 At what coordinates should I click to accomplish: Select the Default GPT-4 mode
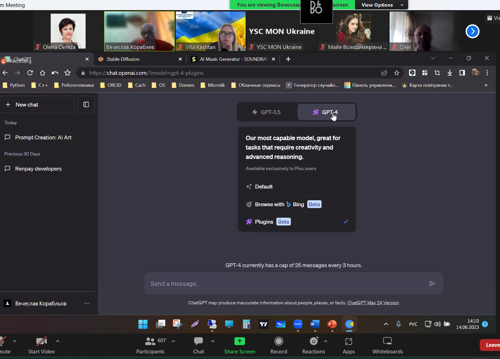(264, 187)
